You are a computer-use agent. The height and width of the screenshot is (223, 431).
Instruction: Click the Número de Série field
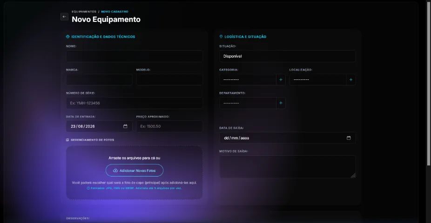[x=134, y=103]
